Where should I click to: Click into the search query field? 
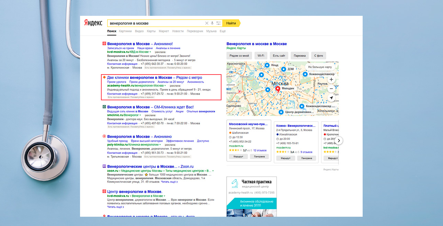pyautogui.click(x=155, y=23)
